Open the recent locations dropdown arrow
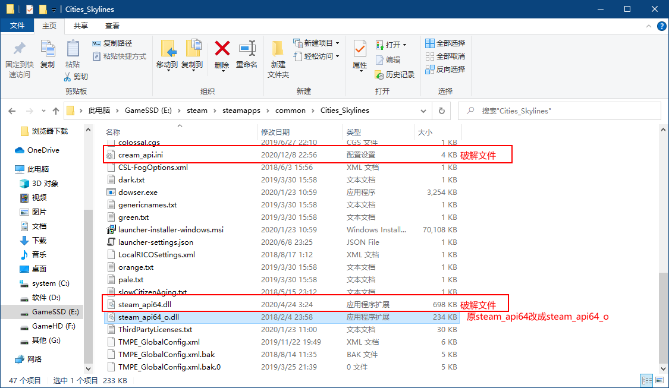Viewport: 669px width, 388px height. pyautogui.click(x=43, y=111)
